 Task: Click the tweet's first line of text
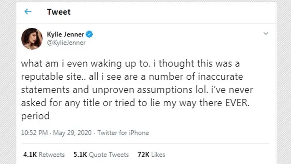130,64
